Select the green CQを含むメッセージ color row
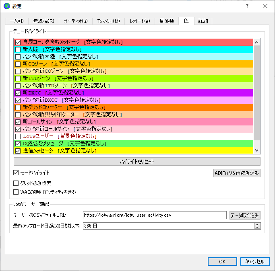The image size is (275, 271). [x=134, y=144]
